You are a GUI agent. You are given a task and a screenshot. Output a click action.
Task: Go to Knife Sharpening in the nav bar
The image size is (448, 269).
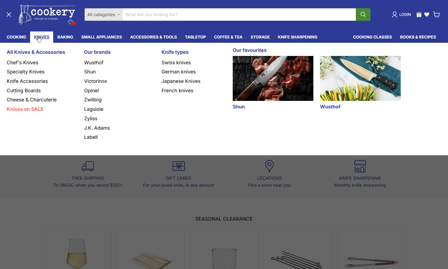pos(298,37)
